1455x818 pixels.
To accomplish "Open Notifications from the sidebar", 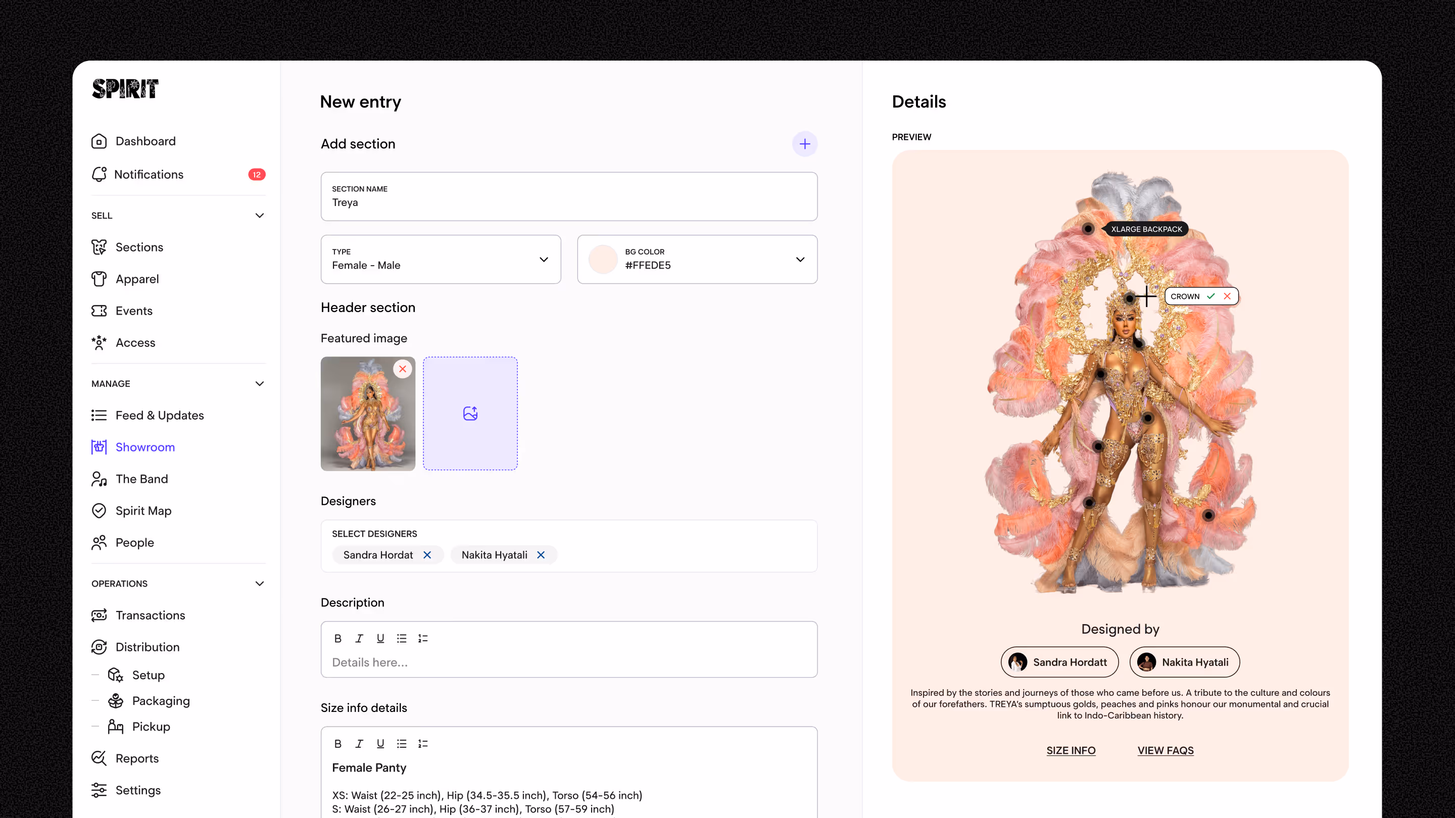I will pyautogui.click(x=149, y=174).
